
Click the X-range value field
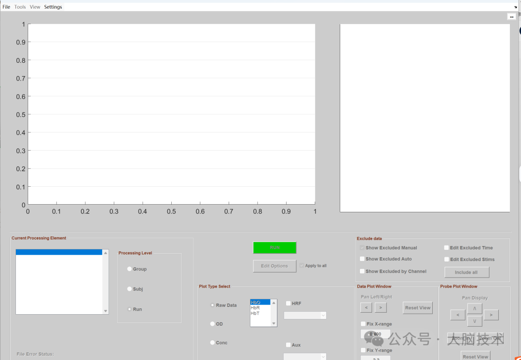click(375, 334)
